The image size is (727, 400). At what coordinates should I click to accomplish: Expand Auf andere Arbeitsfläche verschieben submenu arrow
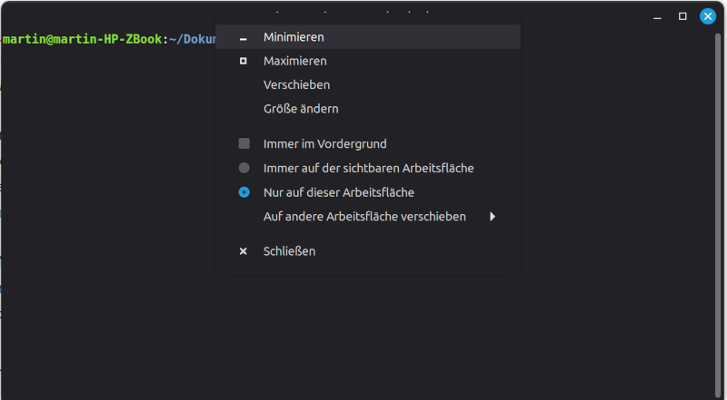(493, 216)
